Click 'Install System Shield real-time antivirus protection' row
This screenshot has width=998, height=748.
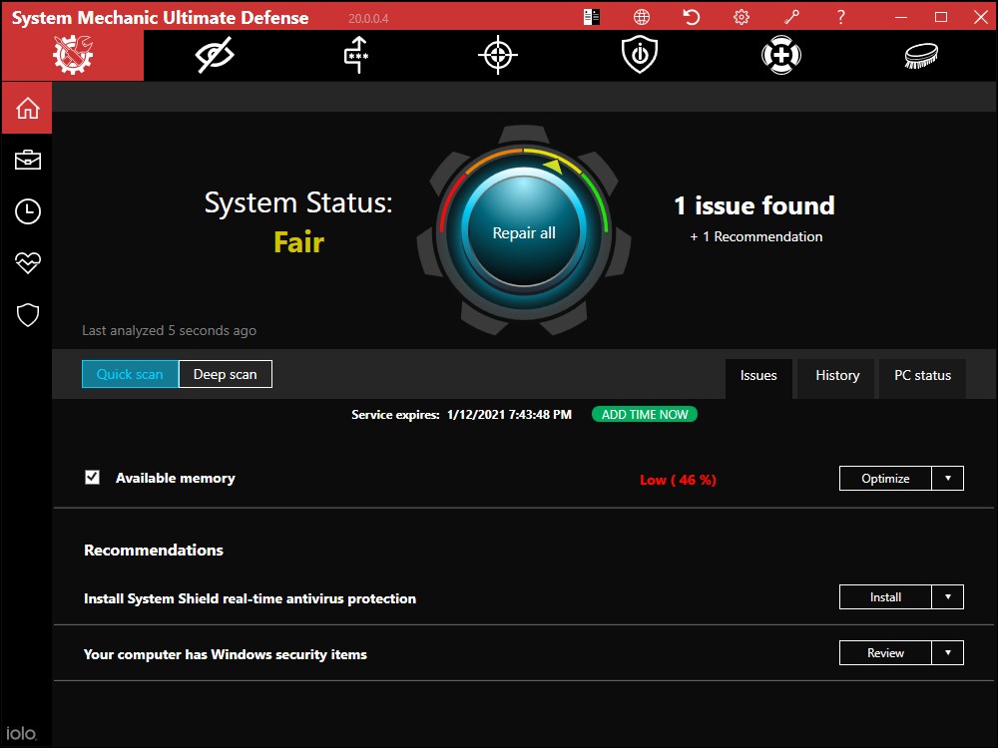click(x=524, y=597)
